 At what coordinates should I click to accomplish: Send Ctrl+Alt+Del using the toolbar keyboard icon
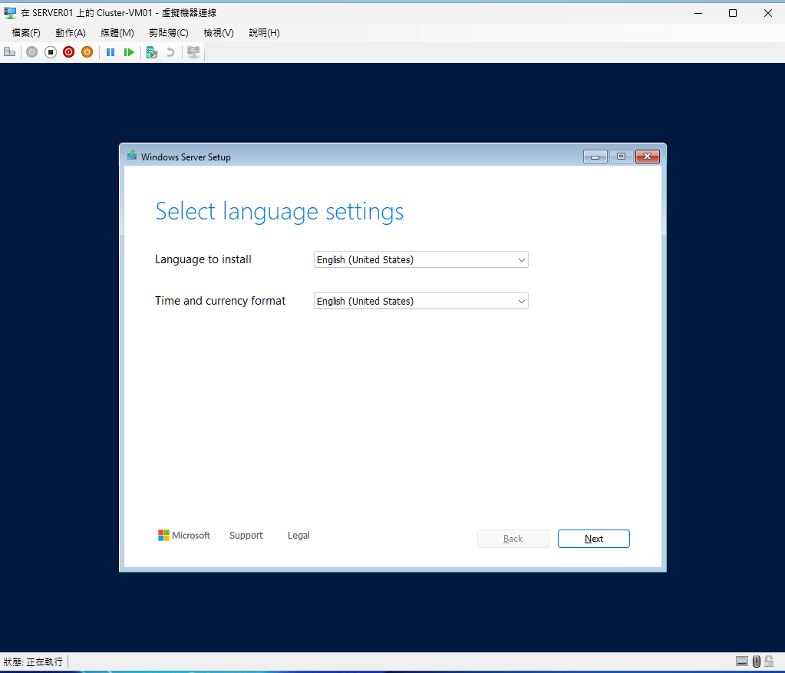coord(9,52)
